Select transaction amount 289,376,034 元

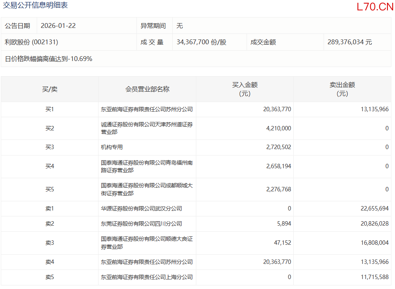tap(350, 42)
